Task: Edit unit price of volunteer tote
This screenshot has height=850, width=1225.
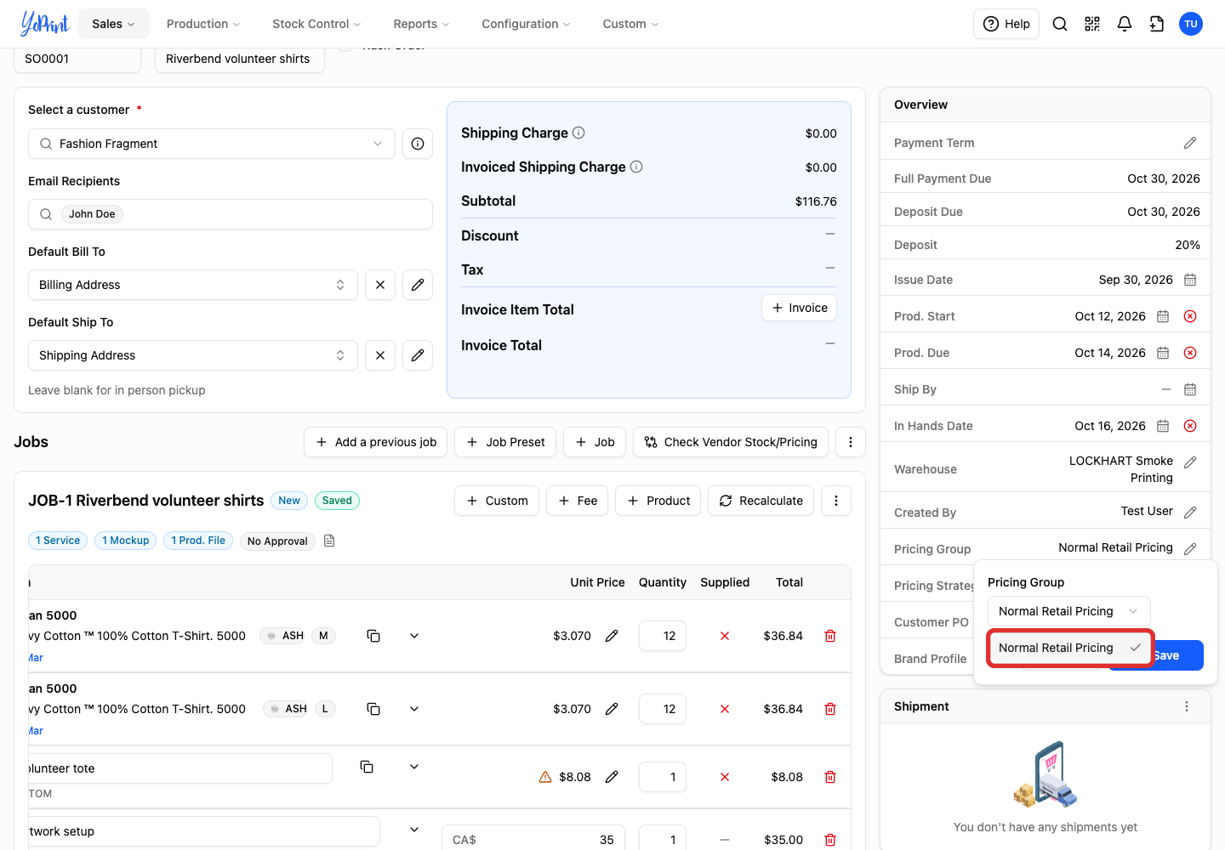Action: (x=612, y=777)
